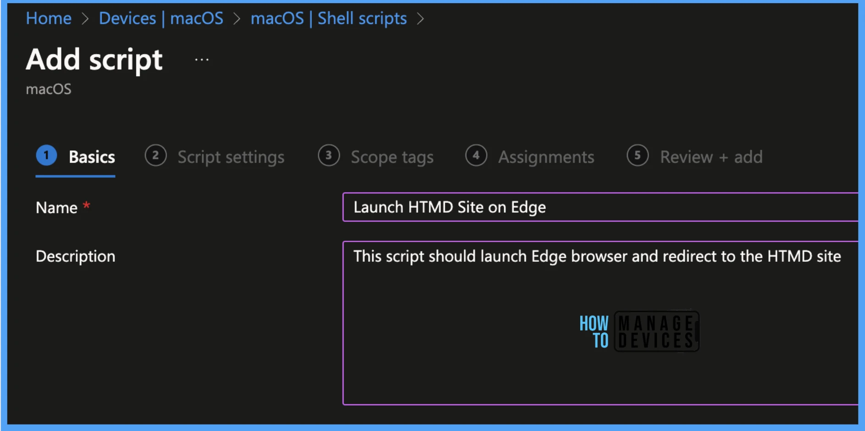This screenshot has width=865, height=431.
Task: Navigate to the Home breadcrumb link
Action: click(x=49, y=18)
